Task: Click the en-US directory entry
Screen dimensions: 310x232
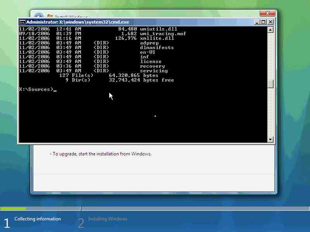Action: point(148,52)
